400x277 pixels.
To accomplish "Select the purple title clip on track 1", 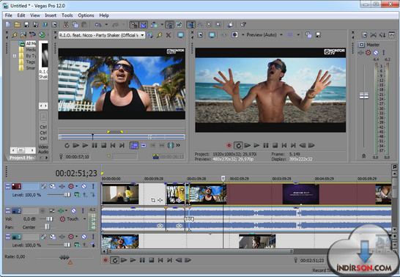I will [x=301, y=194].
